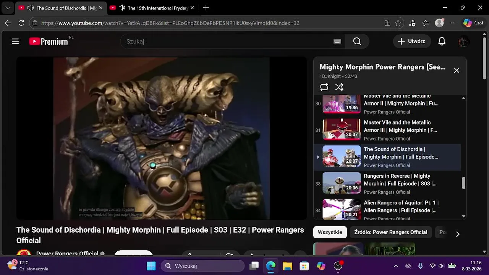Image resolution: width=489 pixels, height=275 pixels.
Task: Close The 19th International tab
Action: coord(192,8)
